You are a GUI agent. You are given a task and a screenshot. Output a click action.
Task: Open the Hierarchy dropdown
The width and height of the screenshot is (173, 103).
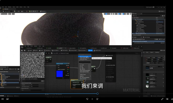(x=47, y=51)
